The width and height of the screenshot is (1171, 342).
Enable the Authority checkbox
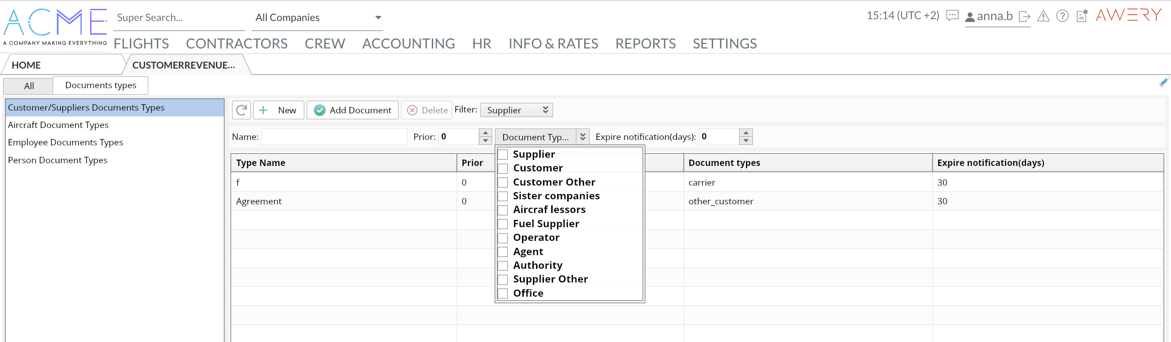click(x=503, y=266)
